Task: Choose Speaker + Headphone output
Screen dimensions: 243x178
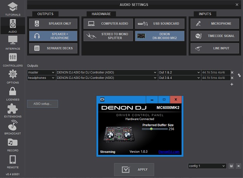Action: 53,36
